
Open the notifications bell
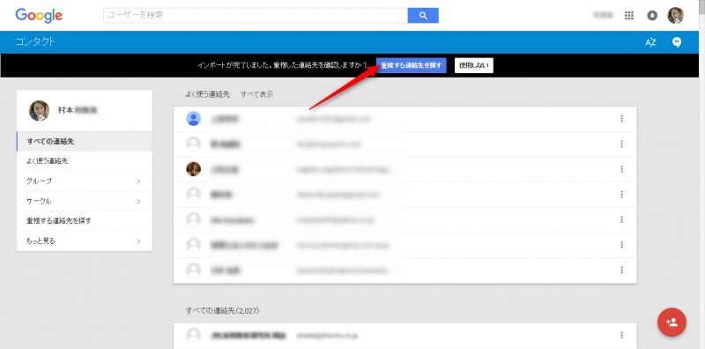coord(652,15)
